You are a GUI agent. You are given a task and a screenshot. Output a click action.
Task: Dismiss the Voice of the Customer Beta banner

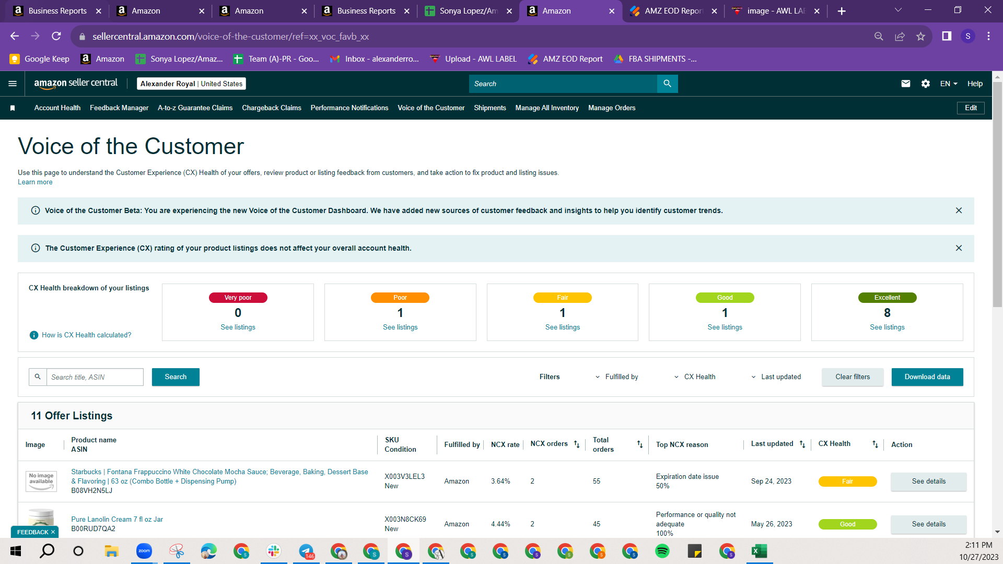(x=959, y=210)
